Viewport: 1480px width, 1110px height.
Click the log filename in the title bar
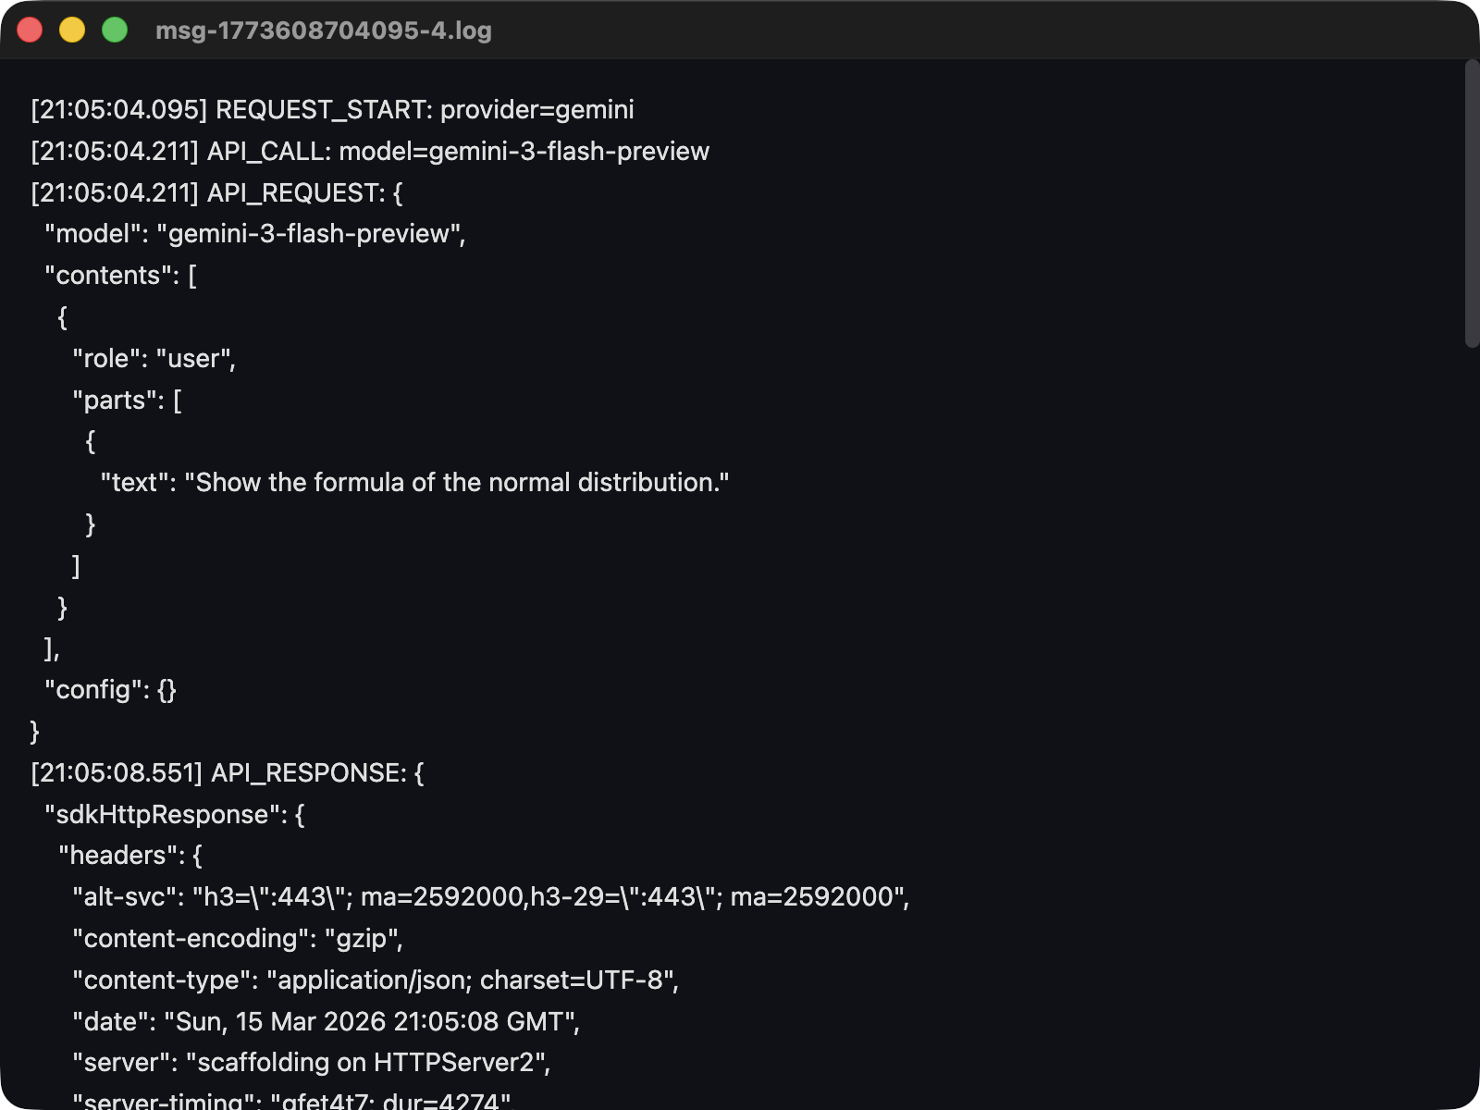323,31
